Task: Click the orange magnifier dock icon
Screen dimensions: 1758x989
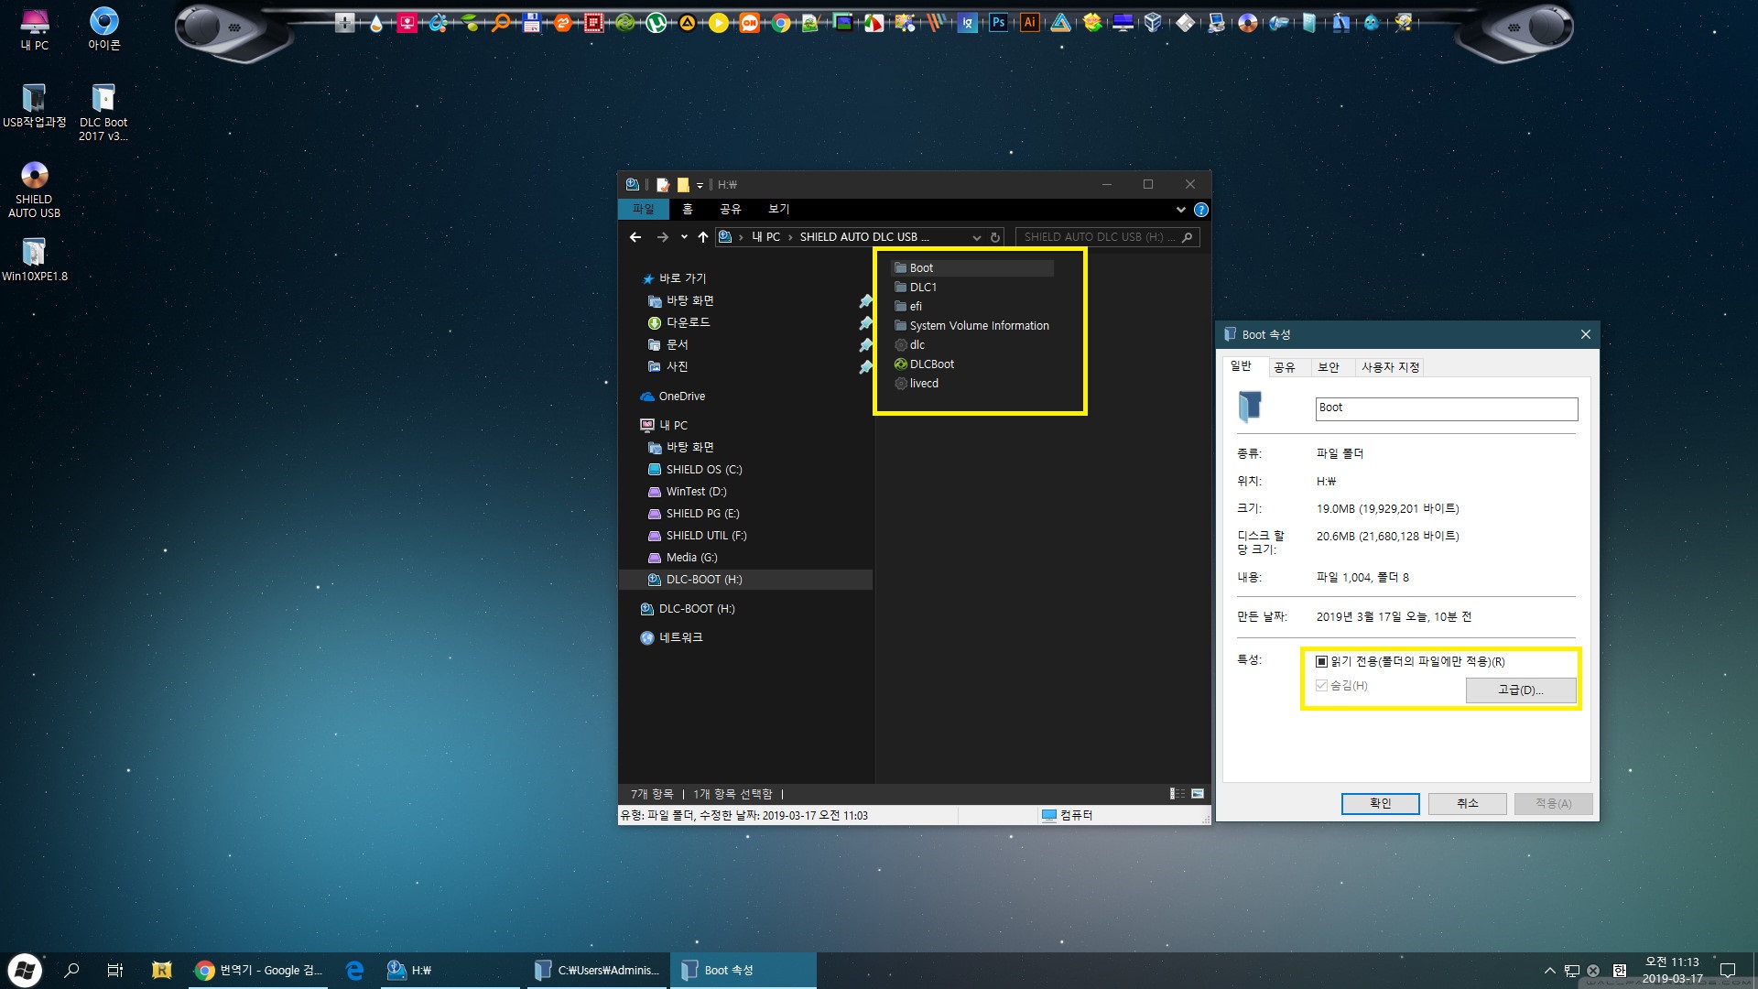Action: click(500, 23)
